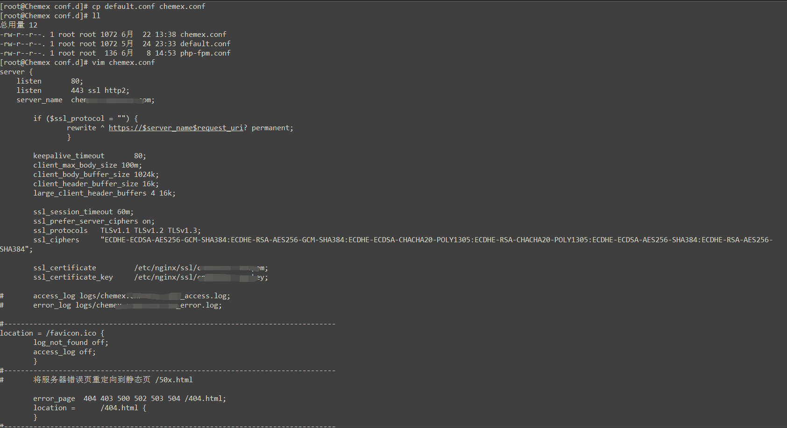Click the 'client_body_buffer_size 1024k;' line
The image size is (787, 428).
tap(96, 175)
